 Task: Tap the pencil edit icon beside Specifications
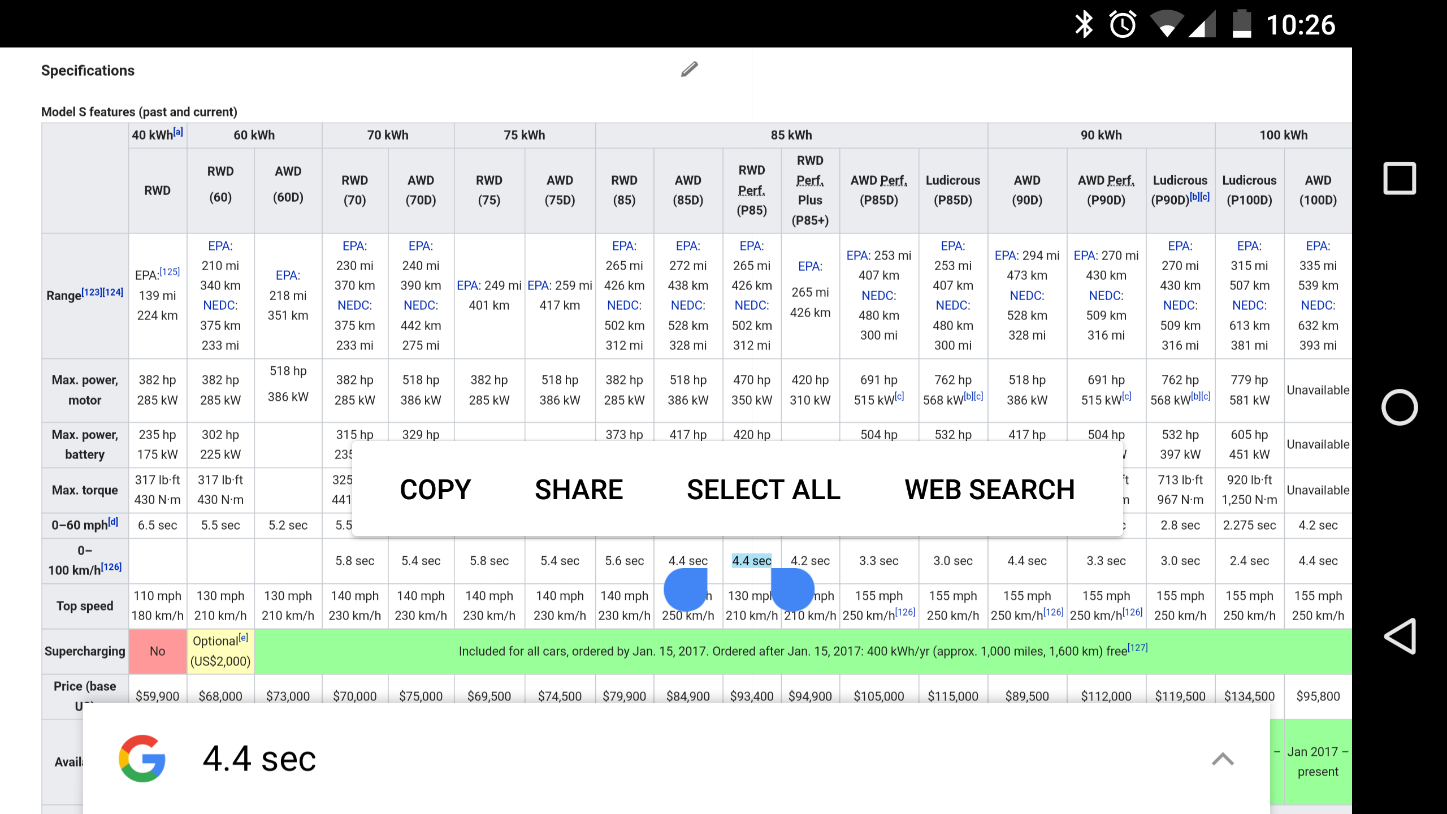coord(689,70)
